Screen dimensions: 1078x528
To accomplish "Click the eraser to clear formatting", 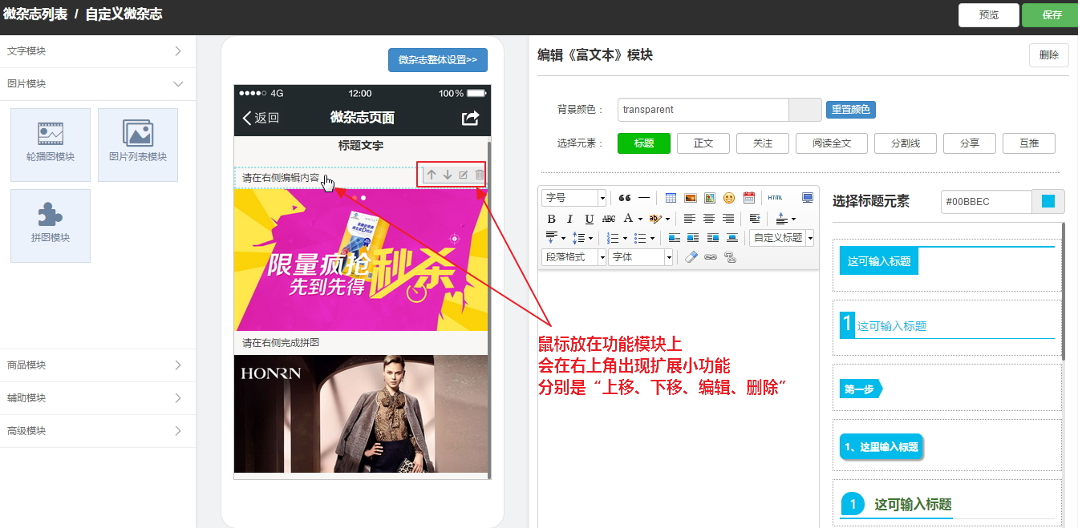I will pyautogui.click(x=692, y=257).
